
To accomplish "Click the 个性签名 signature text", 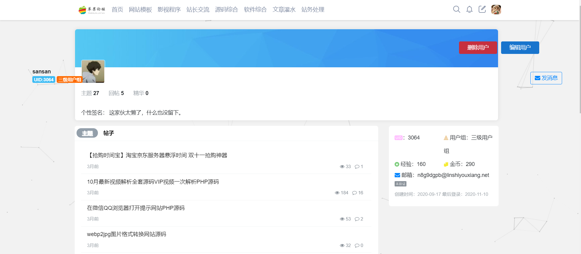I will tap(132, 113).
